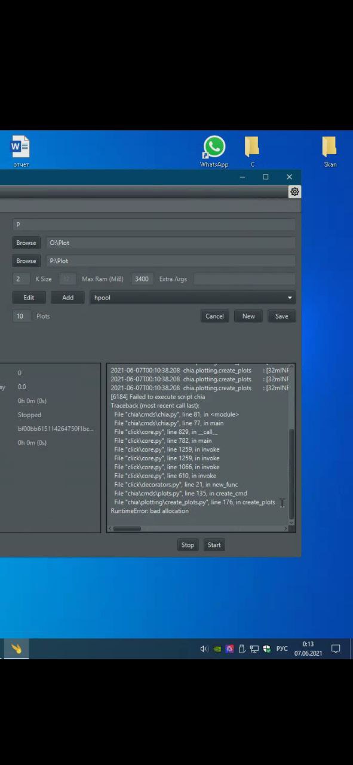Click the safely remove USB hardware icon
Image resolution: width=353 pixels, height=765 pixels.
[x=242, y=649]
